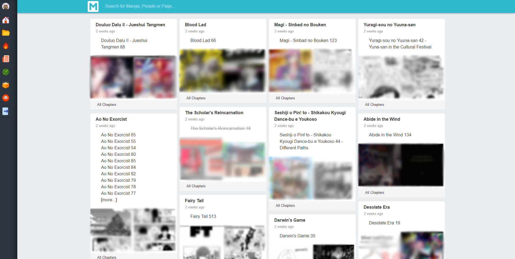Image resolution: width=515 pixels, height=259 pixels.
Task: Open Blood Lad 66 chapter
Action: 203,40
